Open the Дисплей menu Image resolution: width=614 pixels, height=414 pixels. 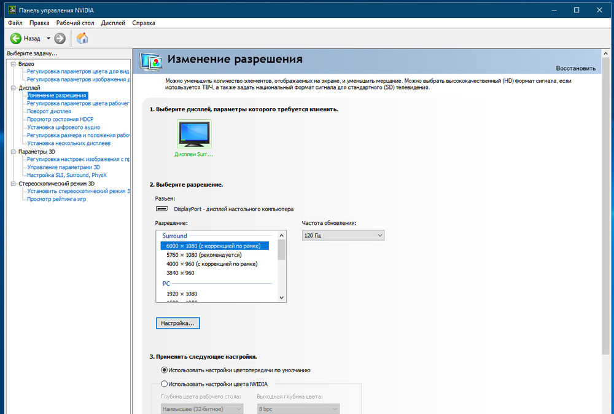pos(113,23)
